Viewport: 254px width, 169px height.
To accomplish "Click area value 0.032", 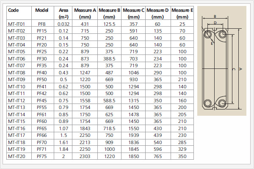I will tap(63, 24).
